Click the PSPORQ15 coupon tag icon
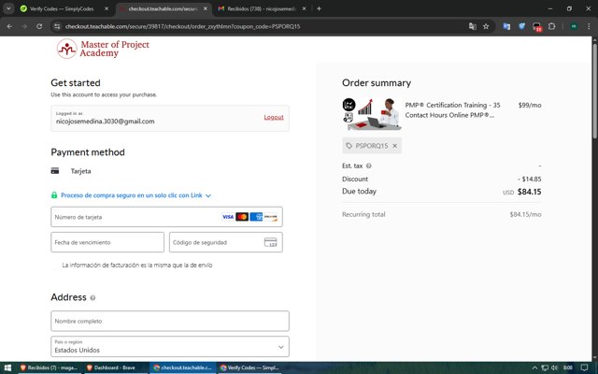Viewport: 598px width, 374px height. [x=349, y=146]
